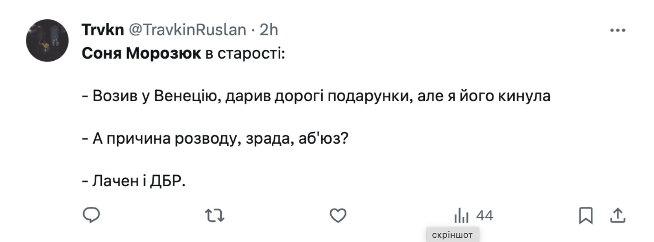Click the view count number 44
Viewport: 654px width, 242px height.
[484, 216]
